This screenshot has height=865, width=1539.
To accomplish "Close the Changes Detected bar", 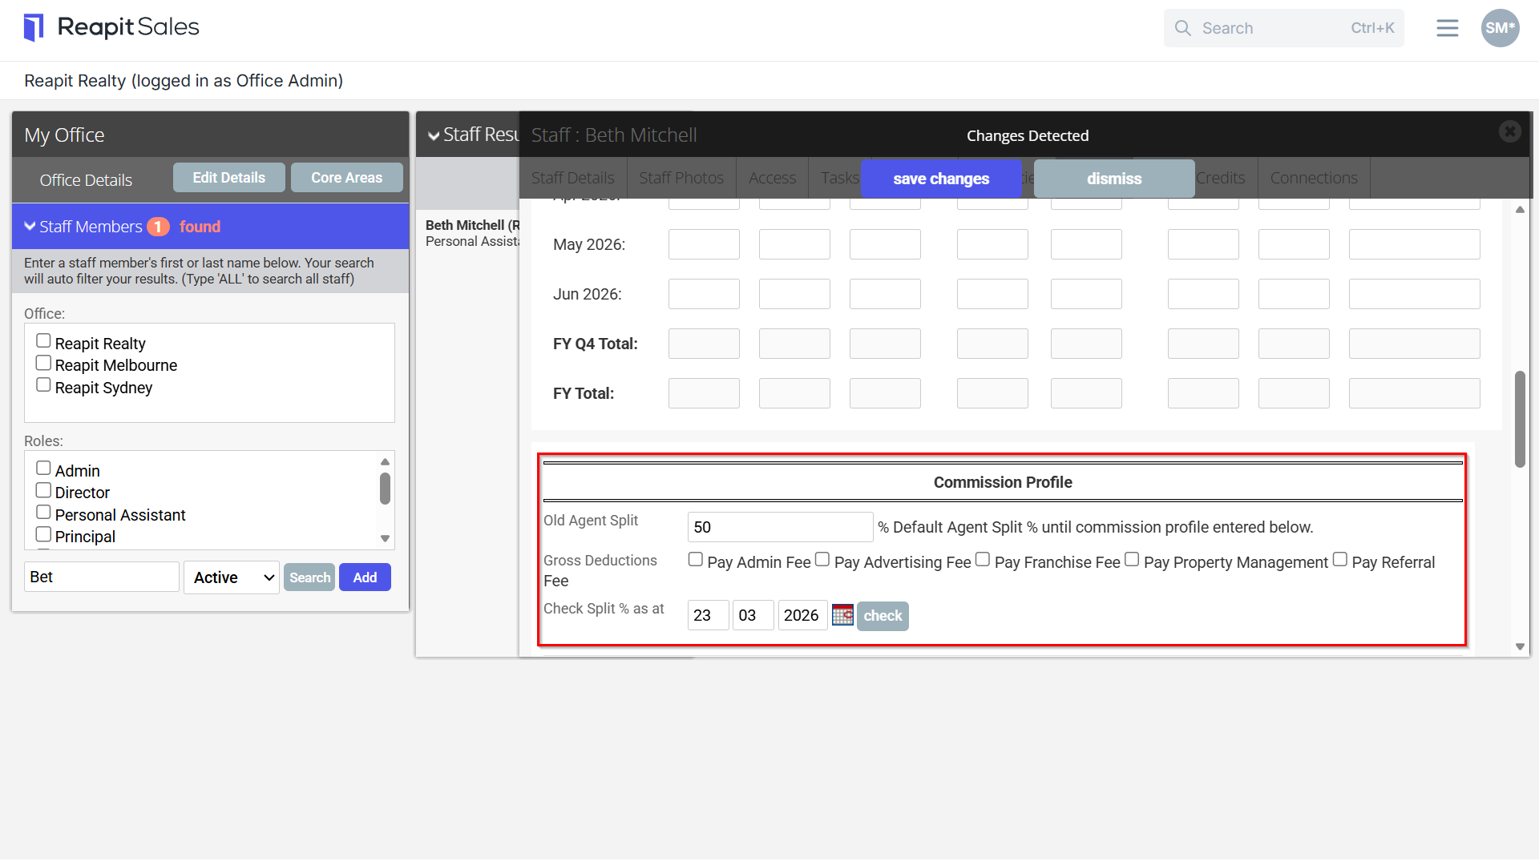I will click(x=1510, y=131).
